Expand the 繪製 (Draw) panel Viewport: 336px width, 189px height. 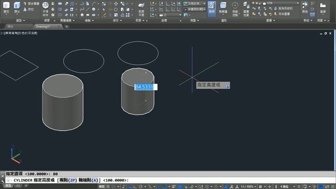click(x=89, y=20)
